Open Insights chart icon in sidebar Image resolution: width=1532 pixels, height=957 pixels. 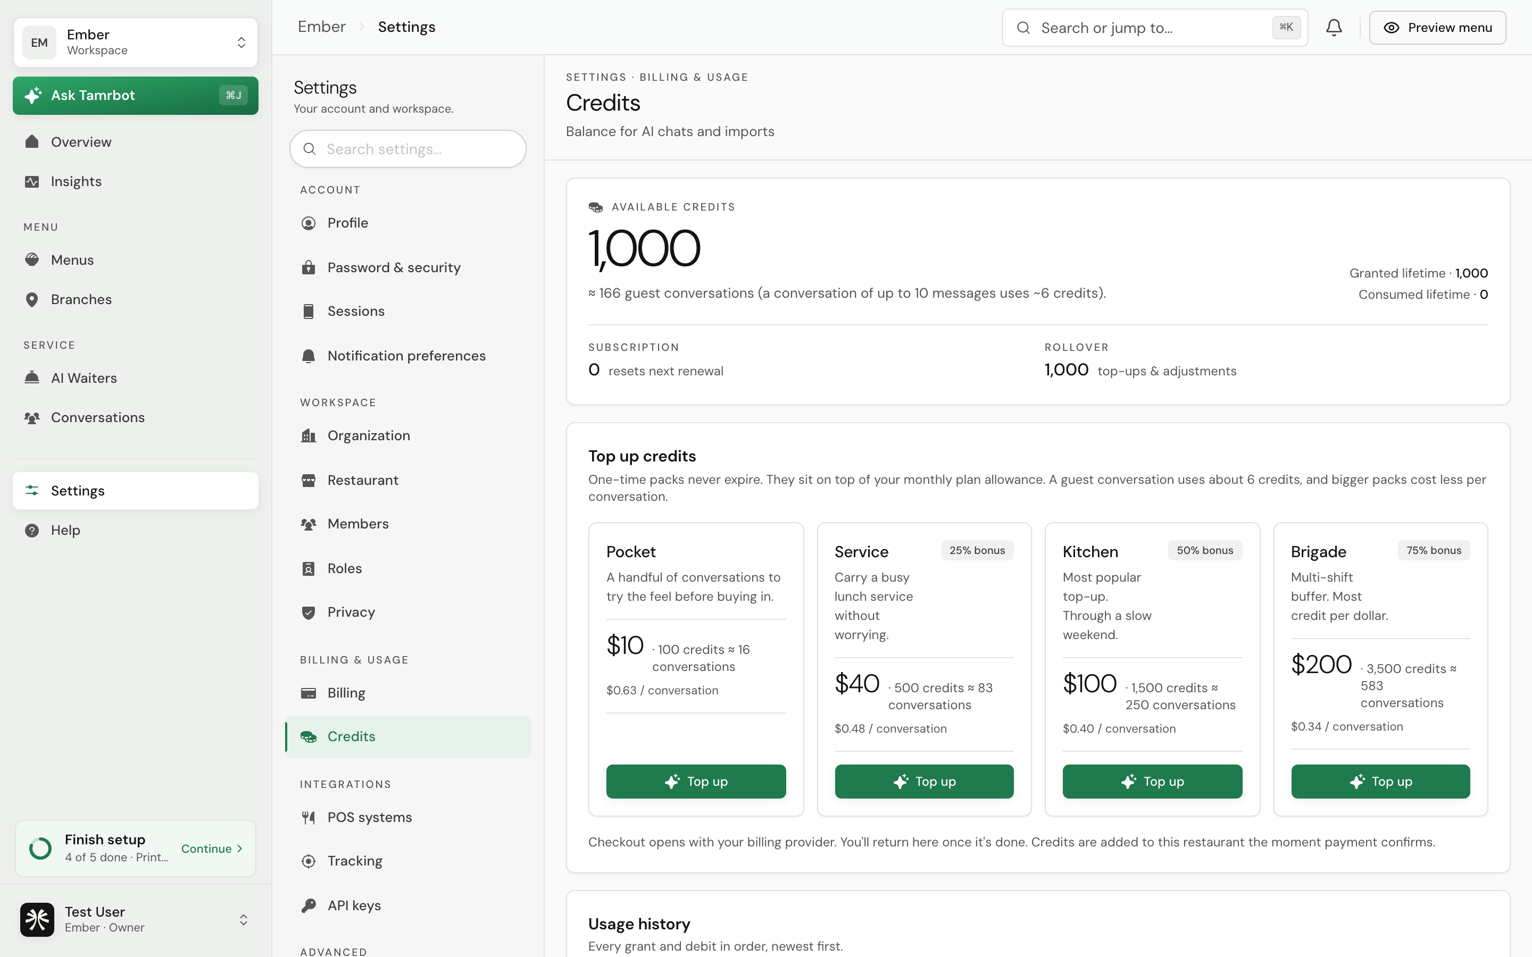32,182
